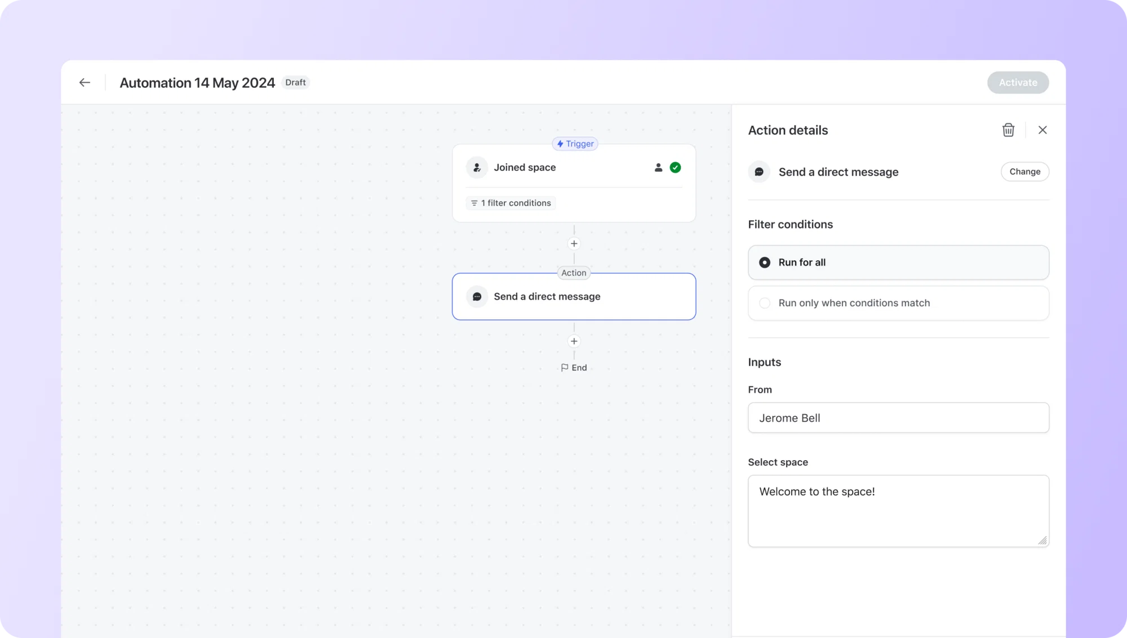Select Run only when conditions match
Image resolution: width=1127 pixels, height=638 pixels.
898,303
